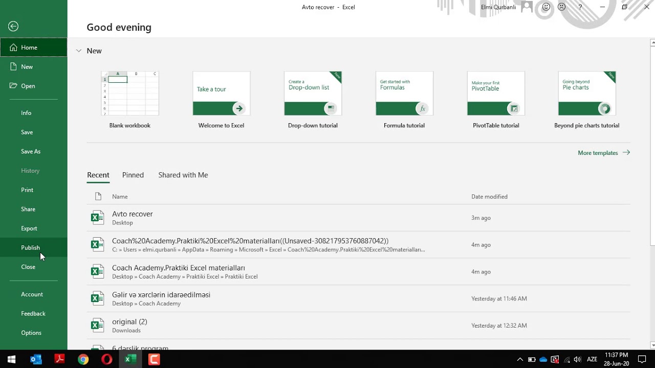
Task: Close the current workbook via sidebar
Action: pos(33,267)
